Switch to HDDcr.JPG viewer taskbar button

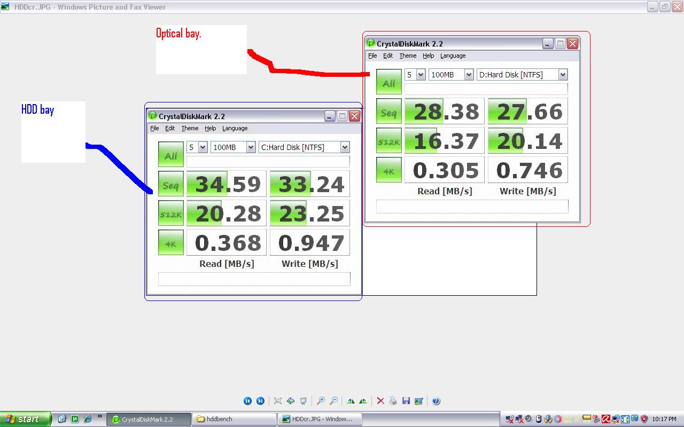[x=320, y=419]
